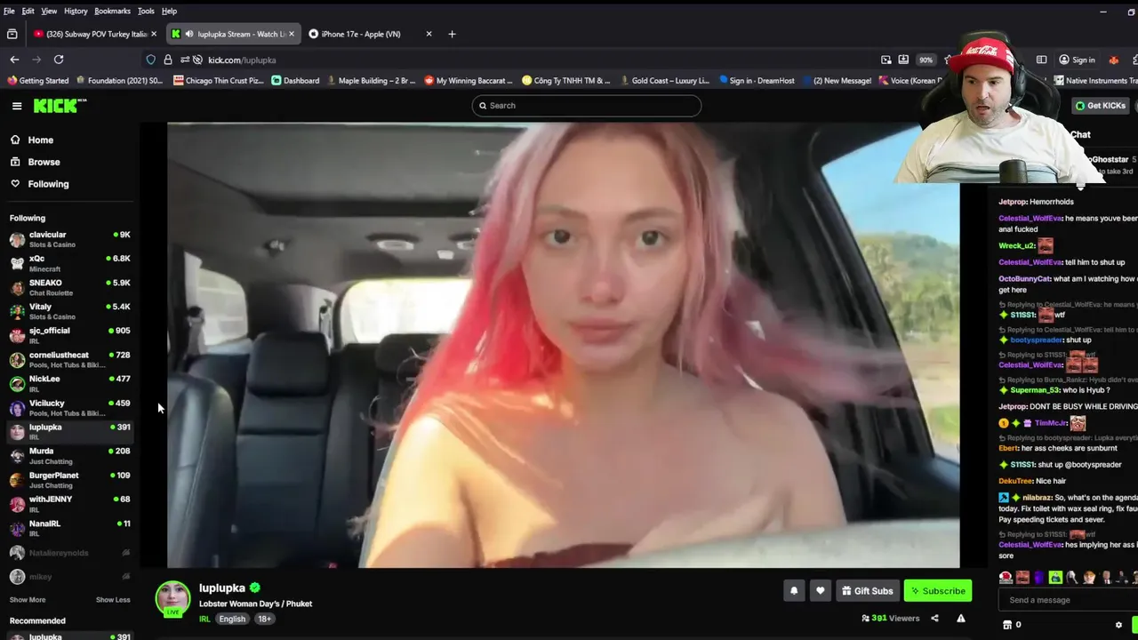The height and width of the screenshot is (640, 1138).
Task: Click the address bar URL kick.com/luplupka
Action: 242,60
